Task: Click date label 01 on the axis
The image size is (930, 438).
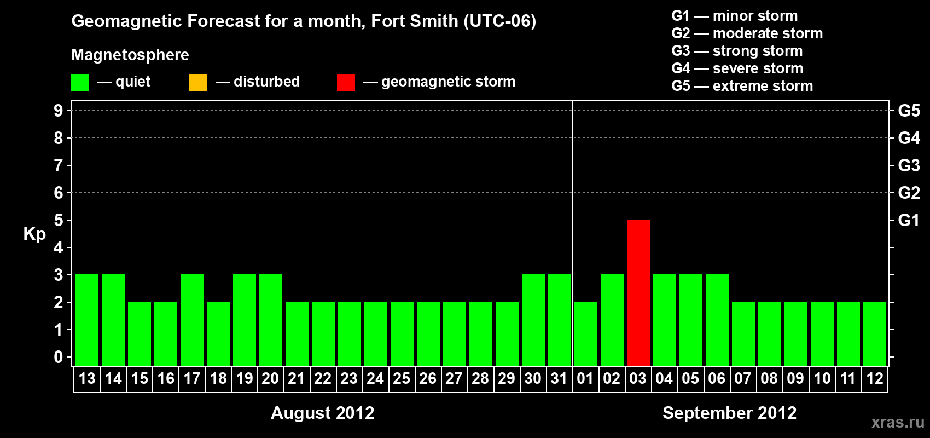Action: 585,378
